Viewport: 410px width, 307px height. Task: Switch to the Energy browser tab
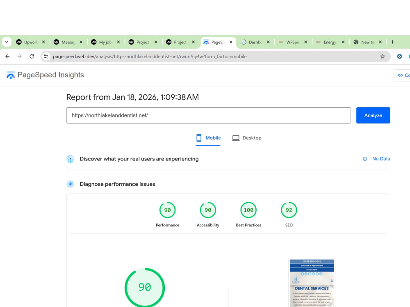click(x=326, y=42)
